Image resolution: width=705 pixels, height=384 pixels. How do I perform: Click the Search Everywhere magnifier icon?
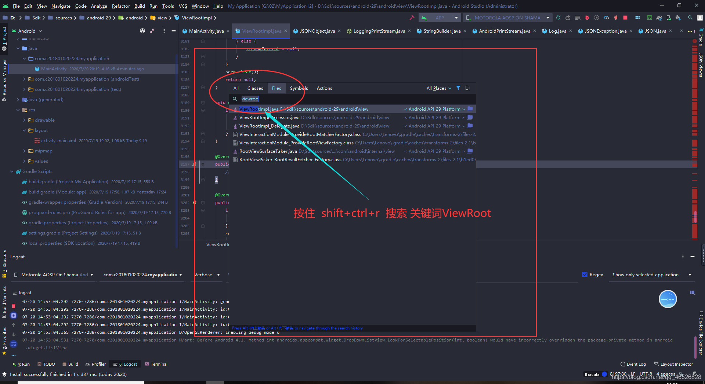(690, 18)
